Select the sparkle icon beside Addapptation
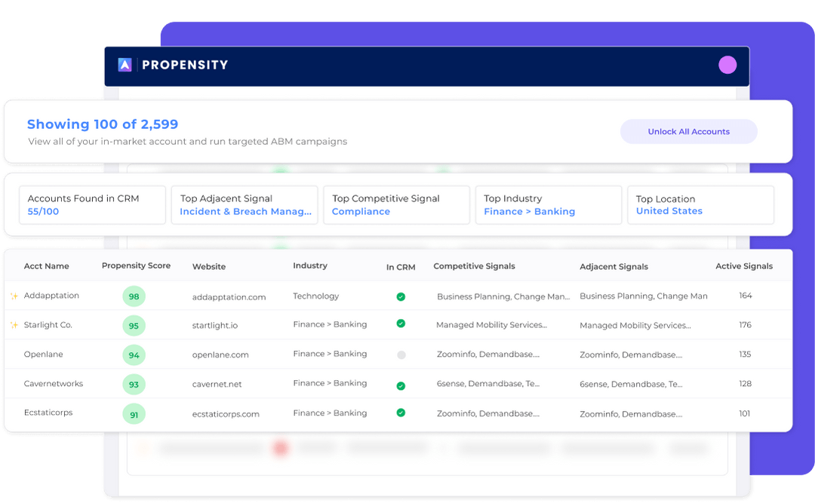Viewport: 815px width, 503px height. [x=14, y=296]
